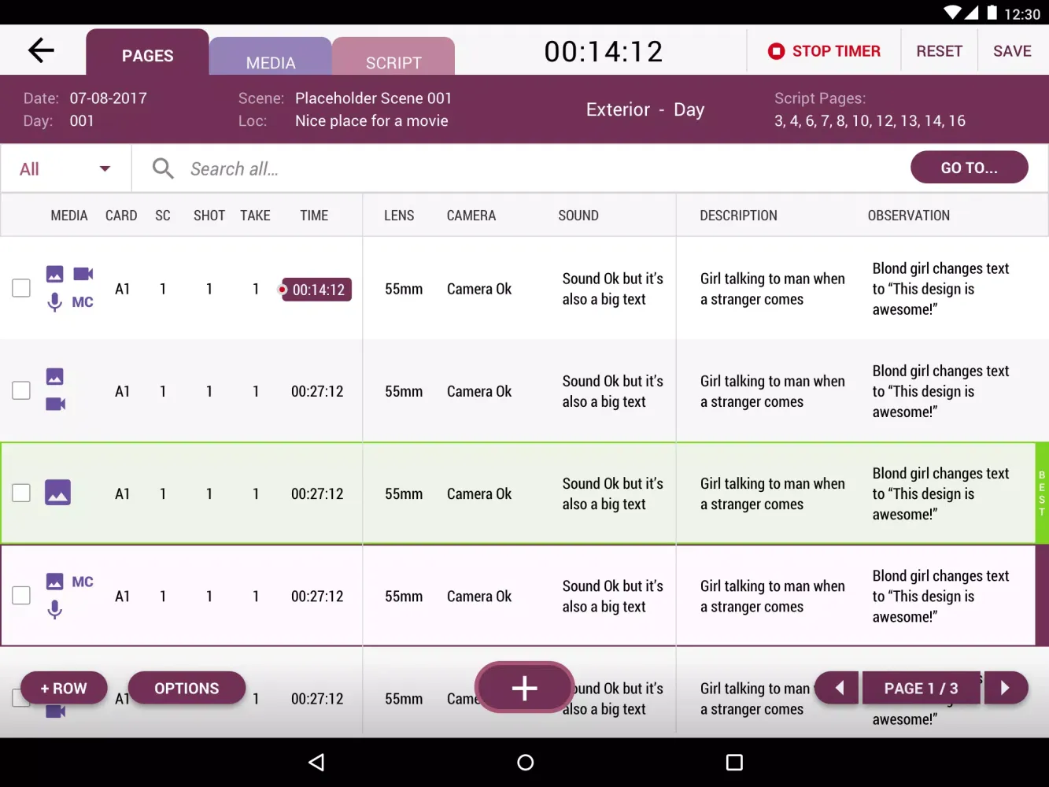Click the RESET button
Viewport: 1049px width, 787px height.
pyautogui.click(x=940, y=51)
